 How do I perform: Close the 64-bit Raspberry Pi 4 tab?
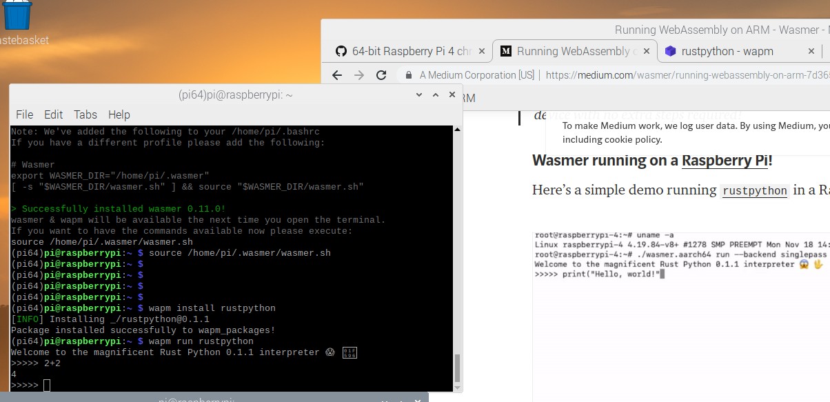coord(482,51)
